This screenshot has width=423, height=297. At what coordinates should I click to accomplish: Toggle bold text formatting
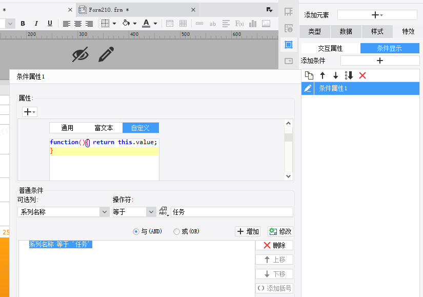pyautogui.click(x=23, y=24)
